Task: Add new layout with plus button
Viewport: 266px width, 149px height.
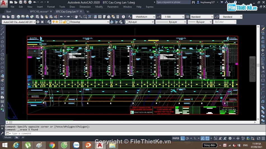Action: pyautogui.click(x=23, y=137)
